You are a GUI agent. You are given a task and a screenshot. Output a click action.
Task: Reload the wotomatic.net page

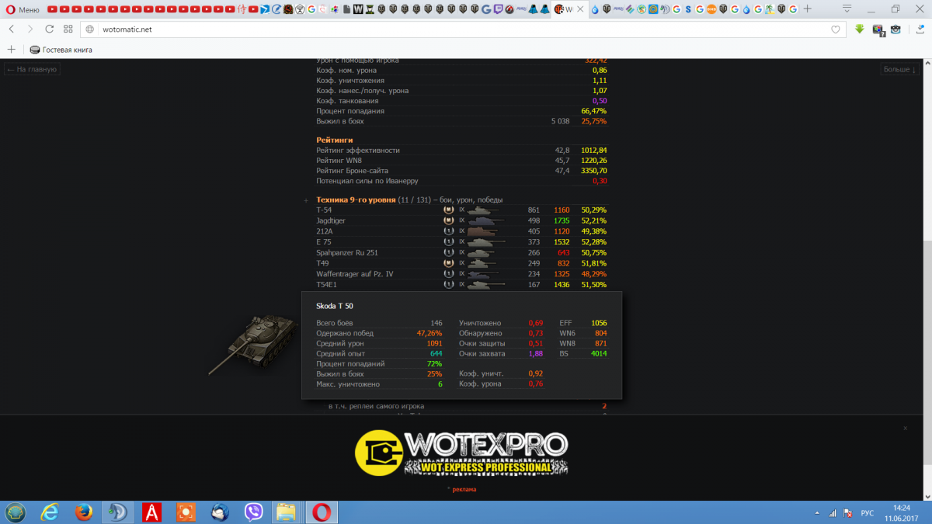(x=50, y=29)
